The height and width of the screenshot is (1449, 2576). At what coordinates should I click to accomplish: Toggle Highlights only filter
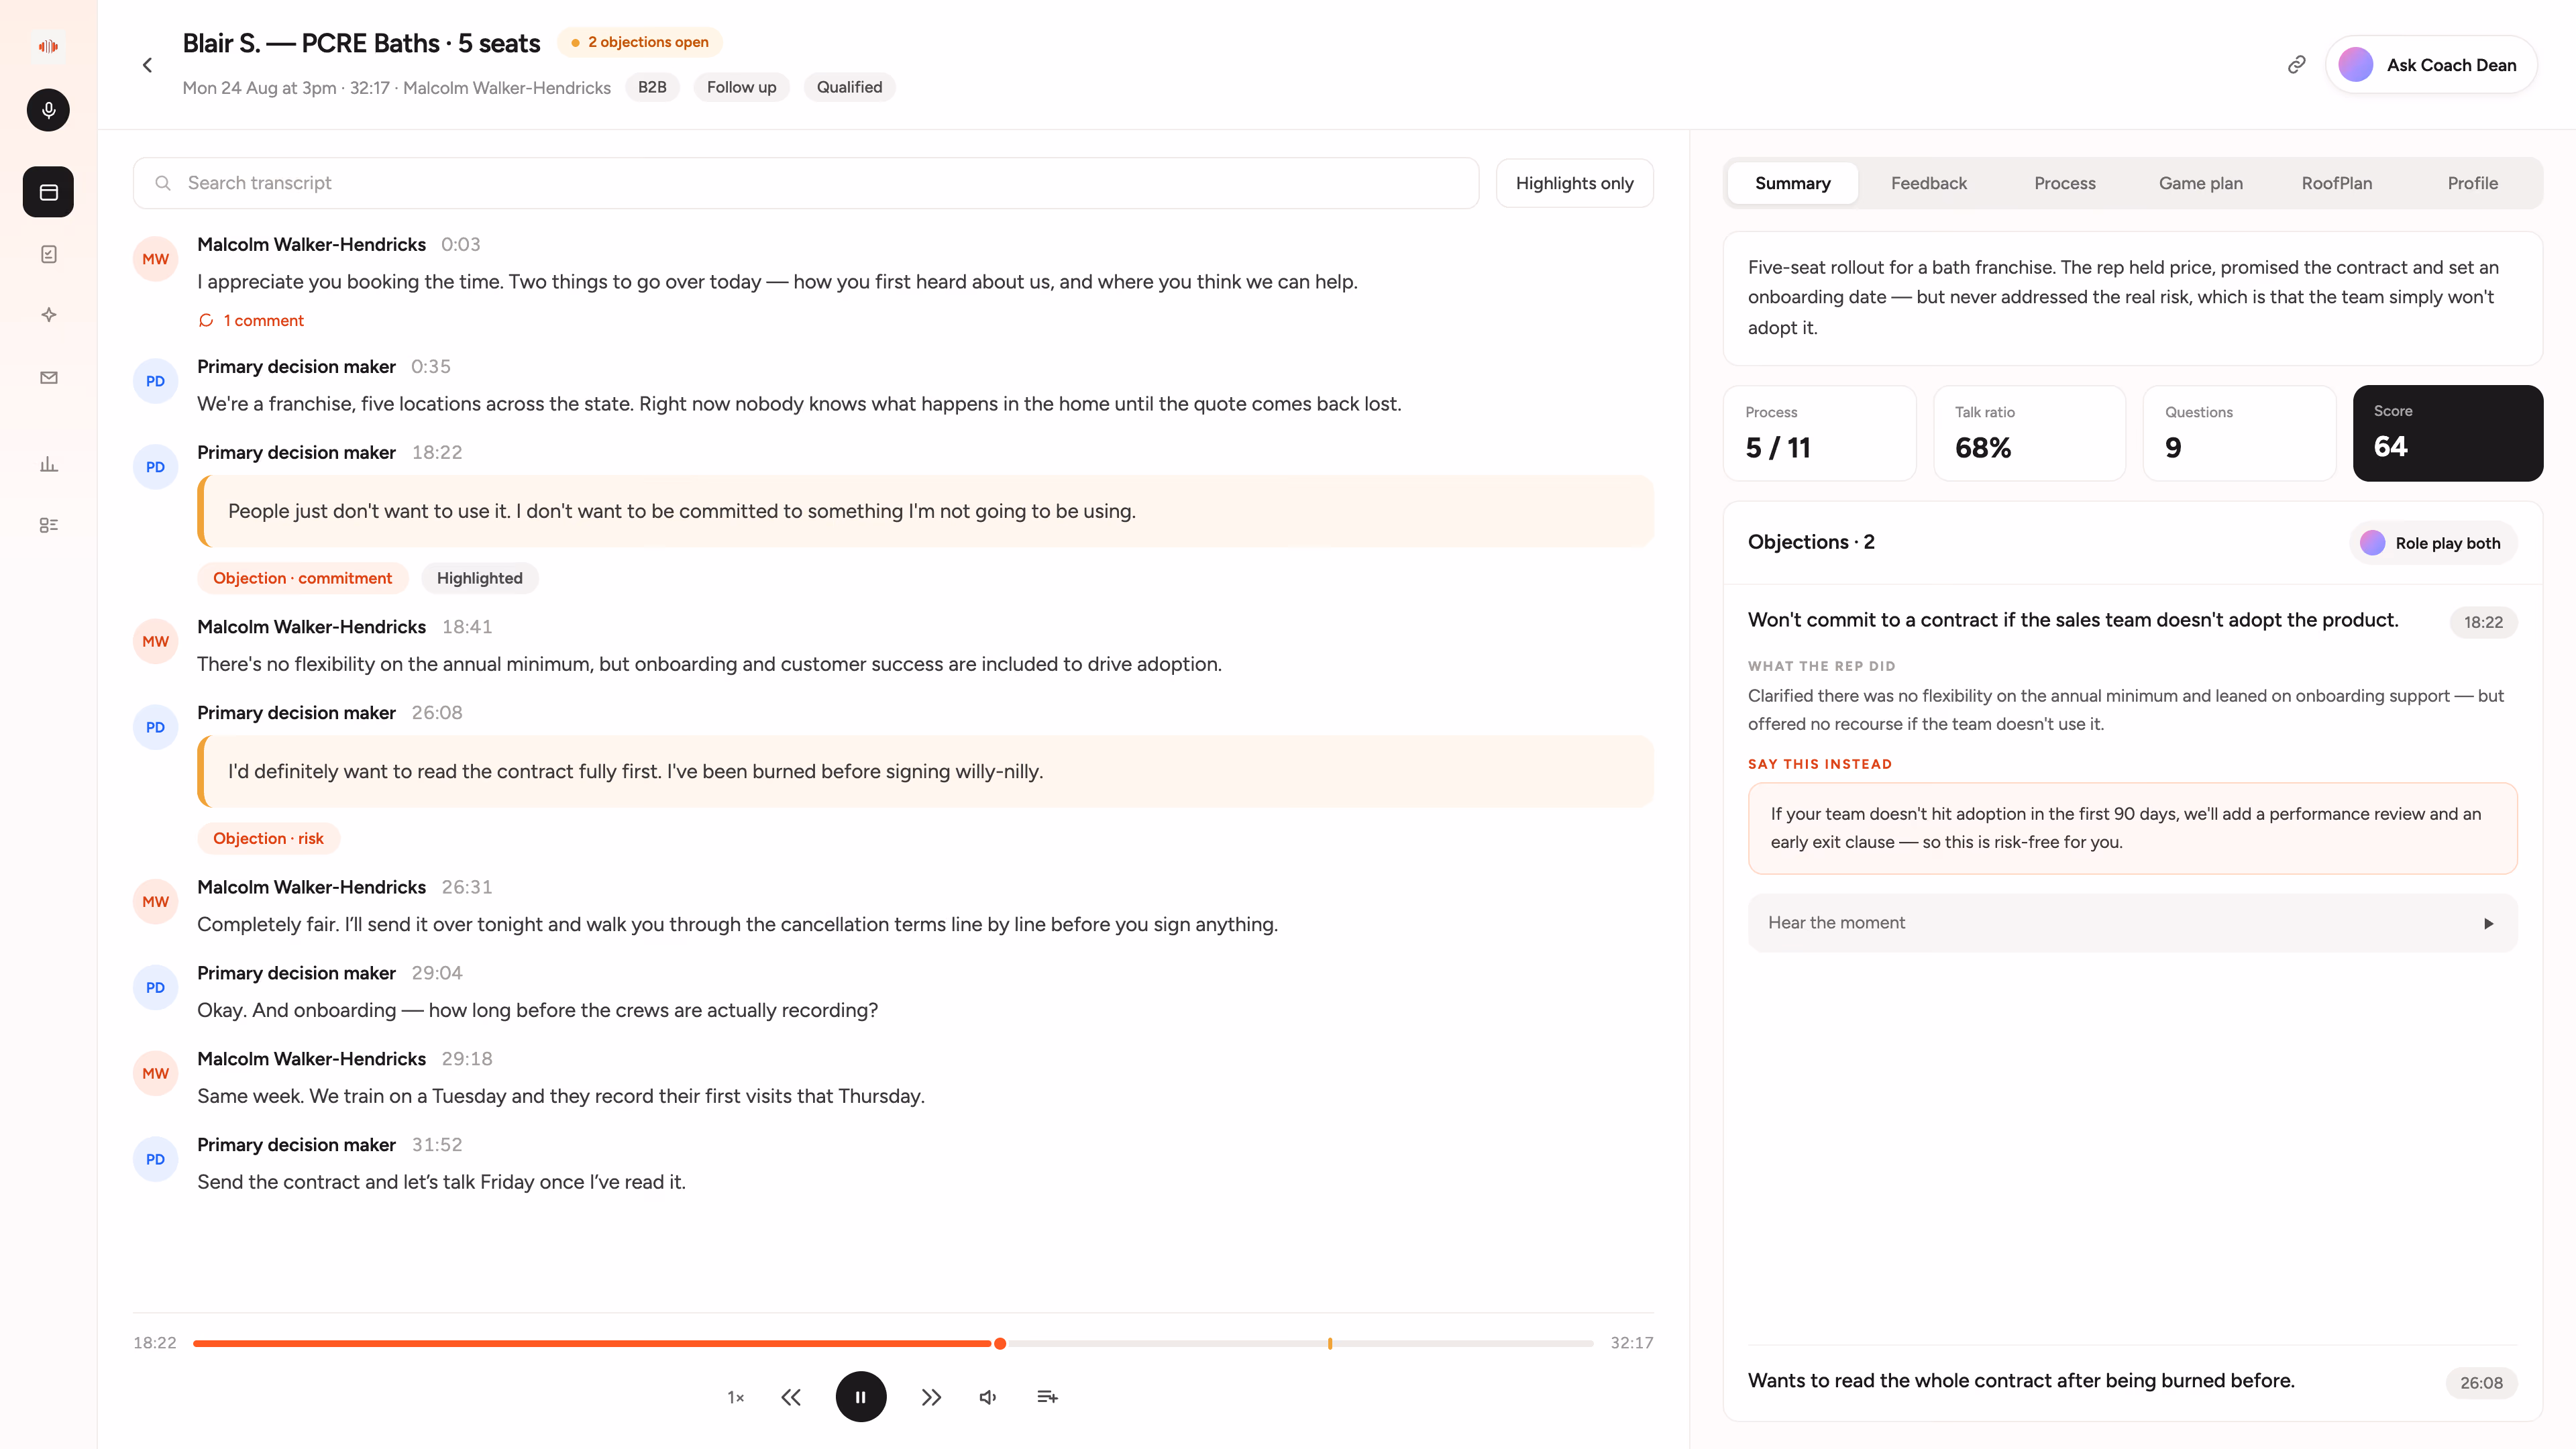pos(1574,183)
